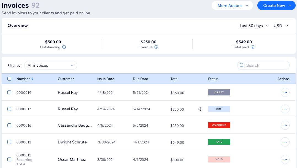Click the sort arrow beside Number column

32,79
